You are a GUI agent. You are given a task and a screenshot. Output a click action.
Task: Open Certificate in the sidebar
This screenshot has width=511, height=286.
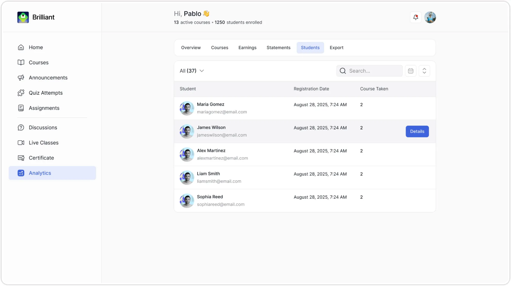tap(52, 158)
